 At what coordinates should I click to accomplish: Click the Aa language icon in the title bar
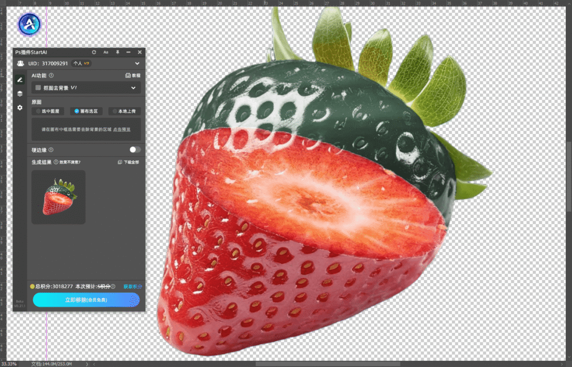point(106,52)
